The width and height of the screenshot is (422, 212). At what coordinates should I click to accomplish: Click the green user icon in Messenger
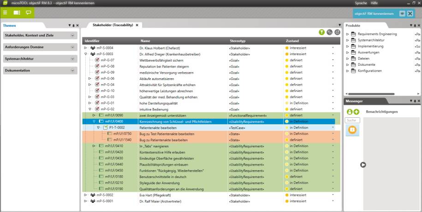[x=350, y=112]
